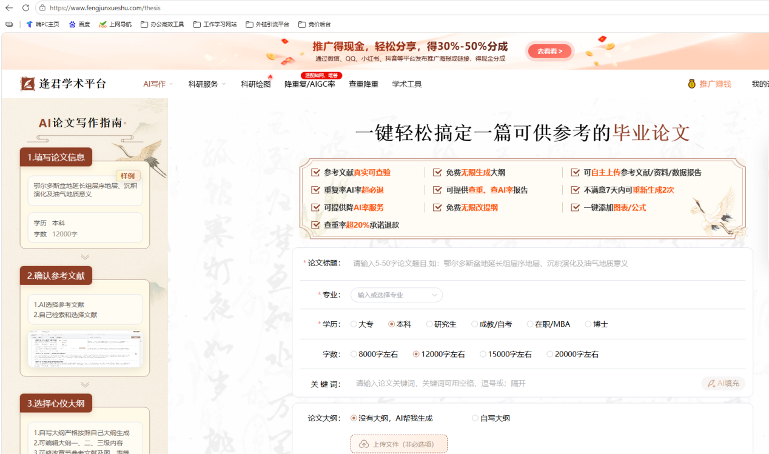The width and height of the screenshot is (769, 454).
Task: Click the site info icon in address bar
Action: click(x=42, y=8)
